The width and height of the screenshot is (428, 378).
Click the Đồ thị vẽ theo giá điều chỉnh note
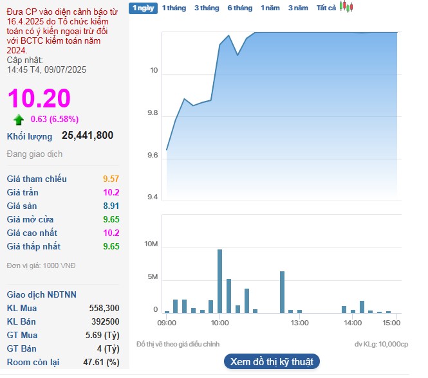(178, 345)
